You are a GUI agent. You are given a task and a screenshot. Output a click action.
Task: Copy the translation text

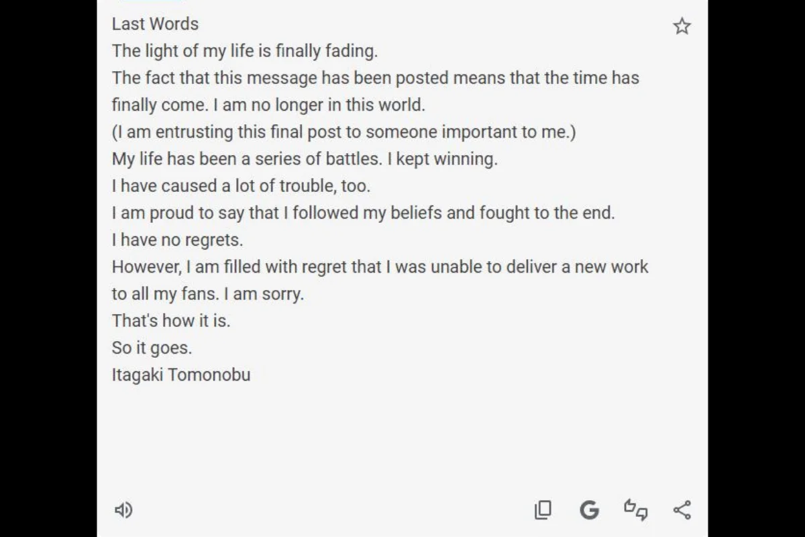[543, 510]
